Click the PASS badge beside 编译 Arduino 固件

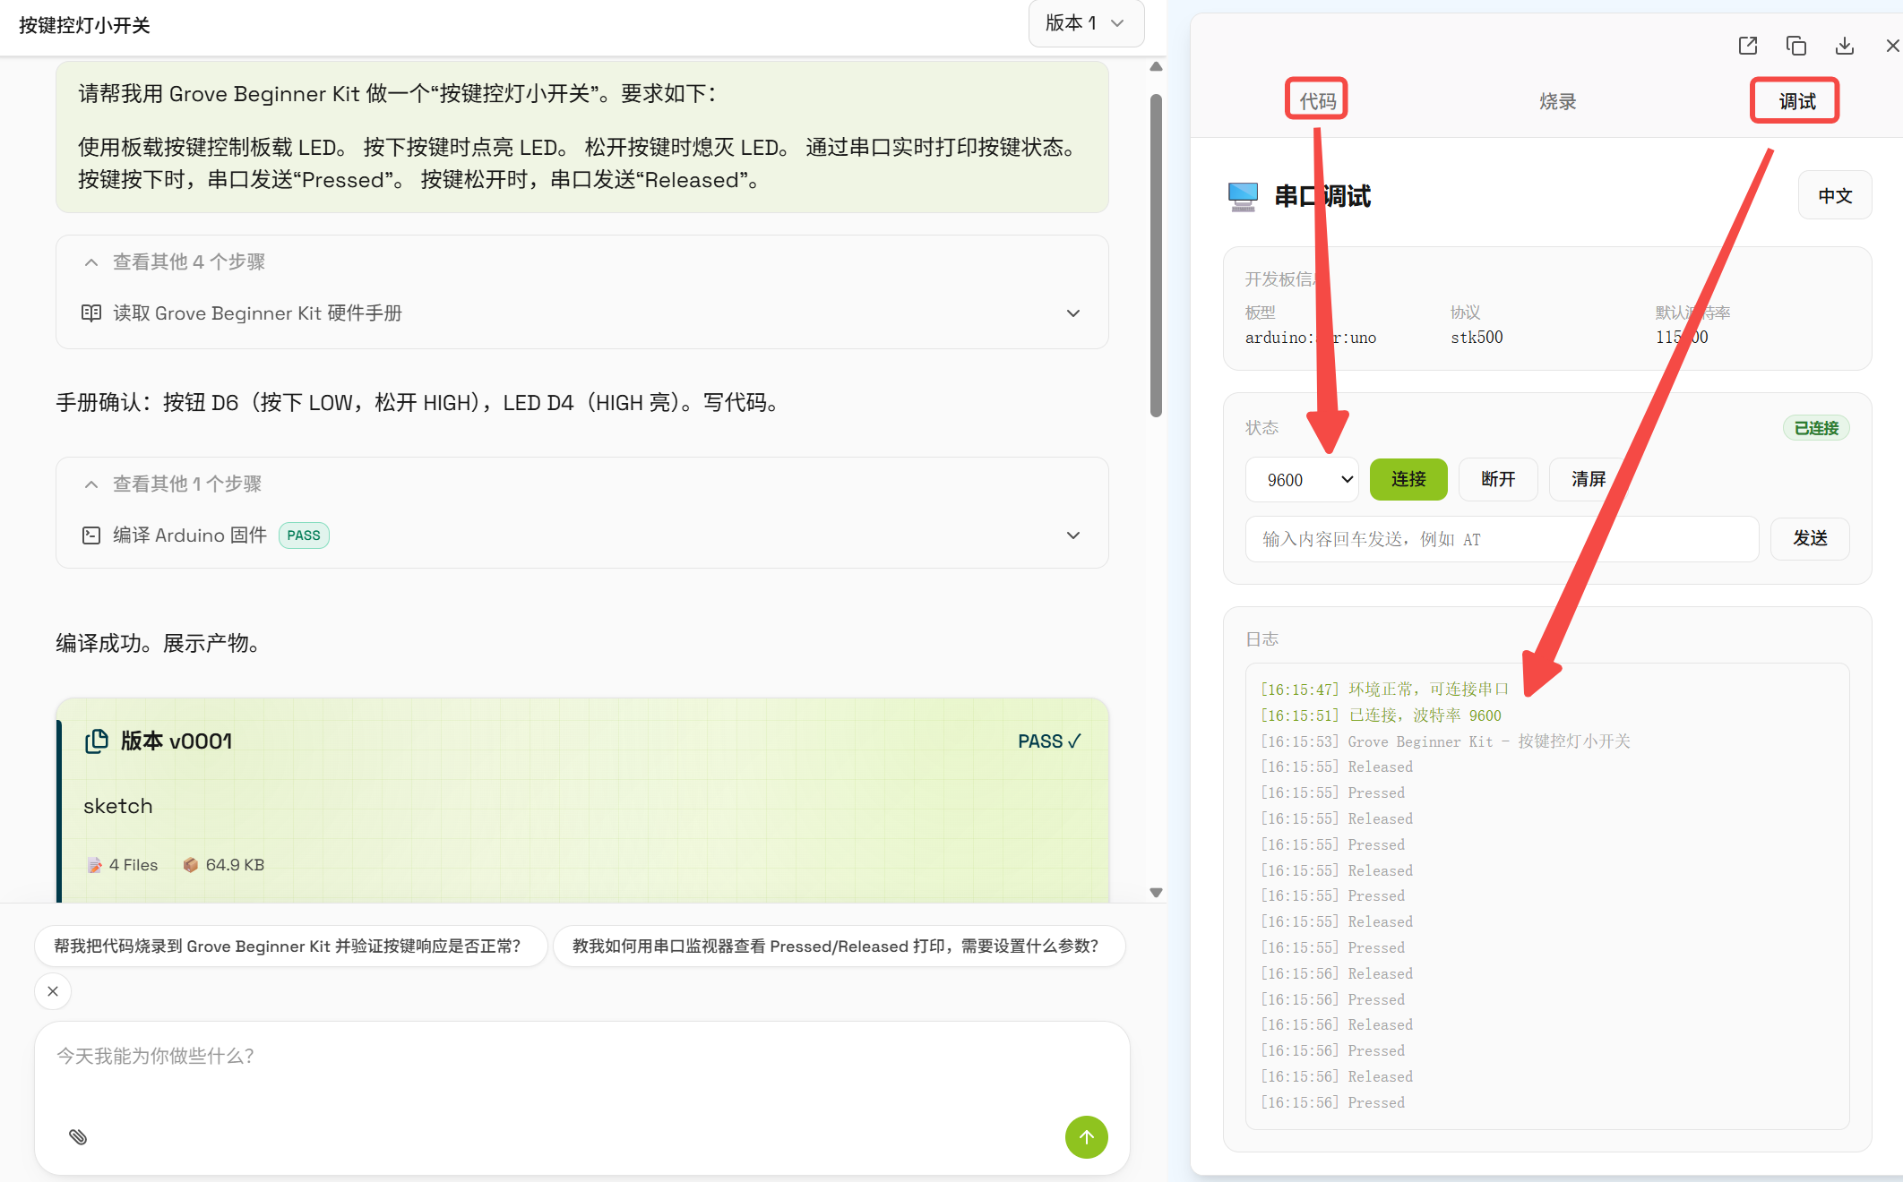304,535
